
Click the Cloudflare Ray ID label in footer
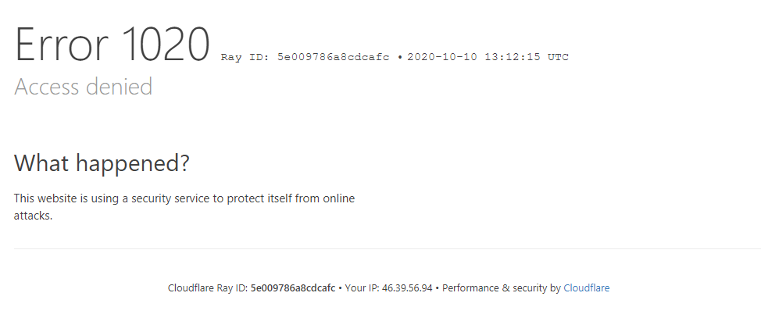pos(208,288)
